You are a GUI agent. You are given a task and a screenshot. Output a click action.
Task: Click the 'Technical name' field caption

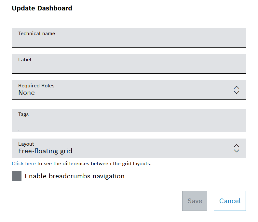36,34
